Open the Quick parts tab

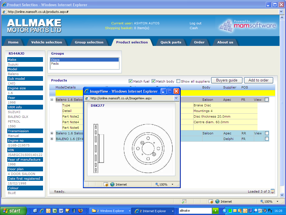coord(171,42)
